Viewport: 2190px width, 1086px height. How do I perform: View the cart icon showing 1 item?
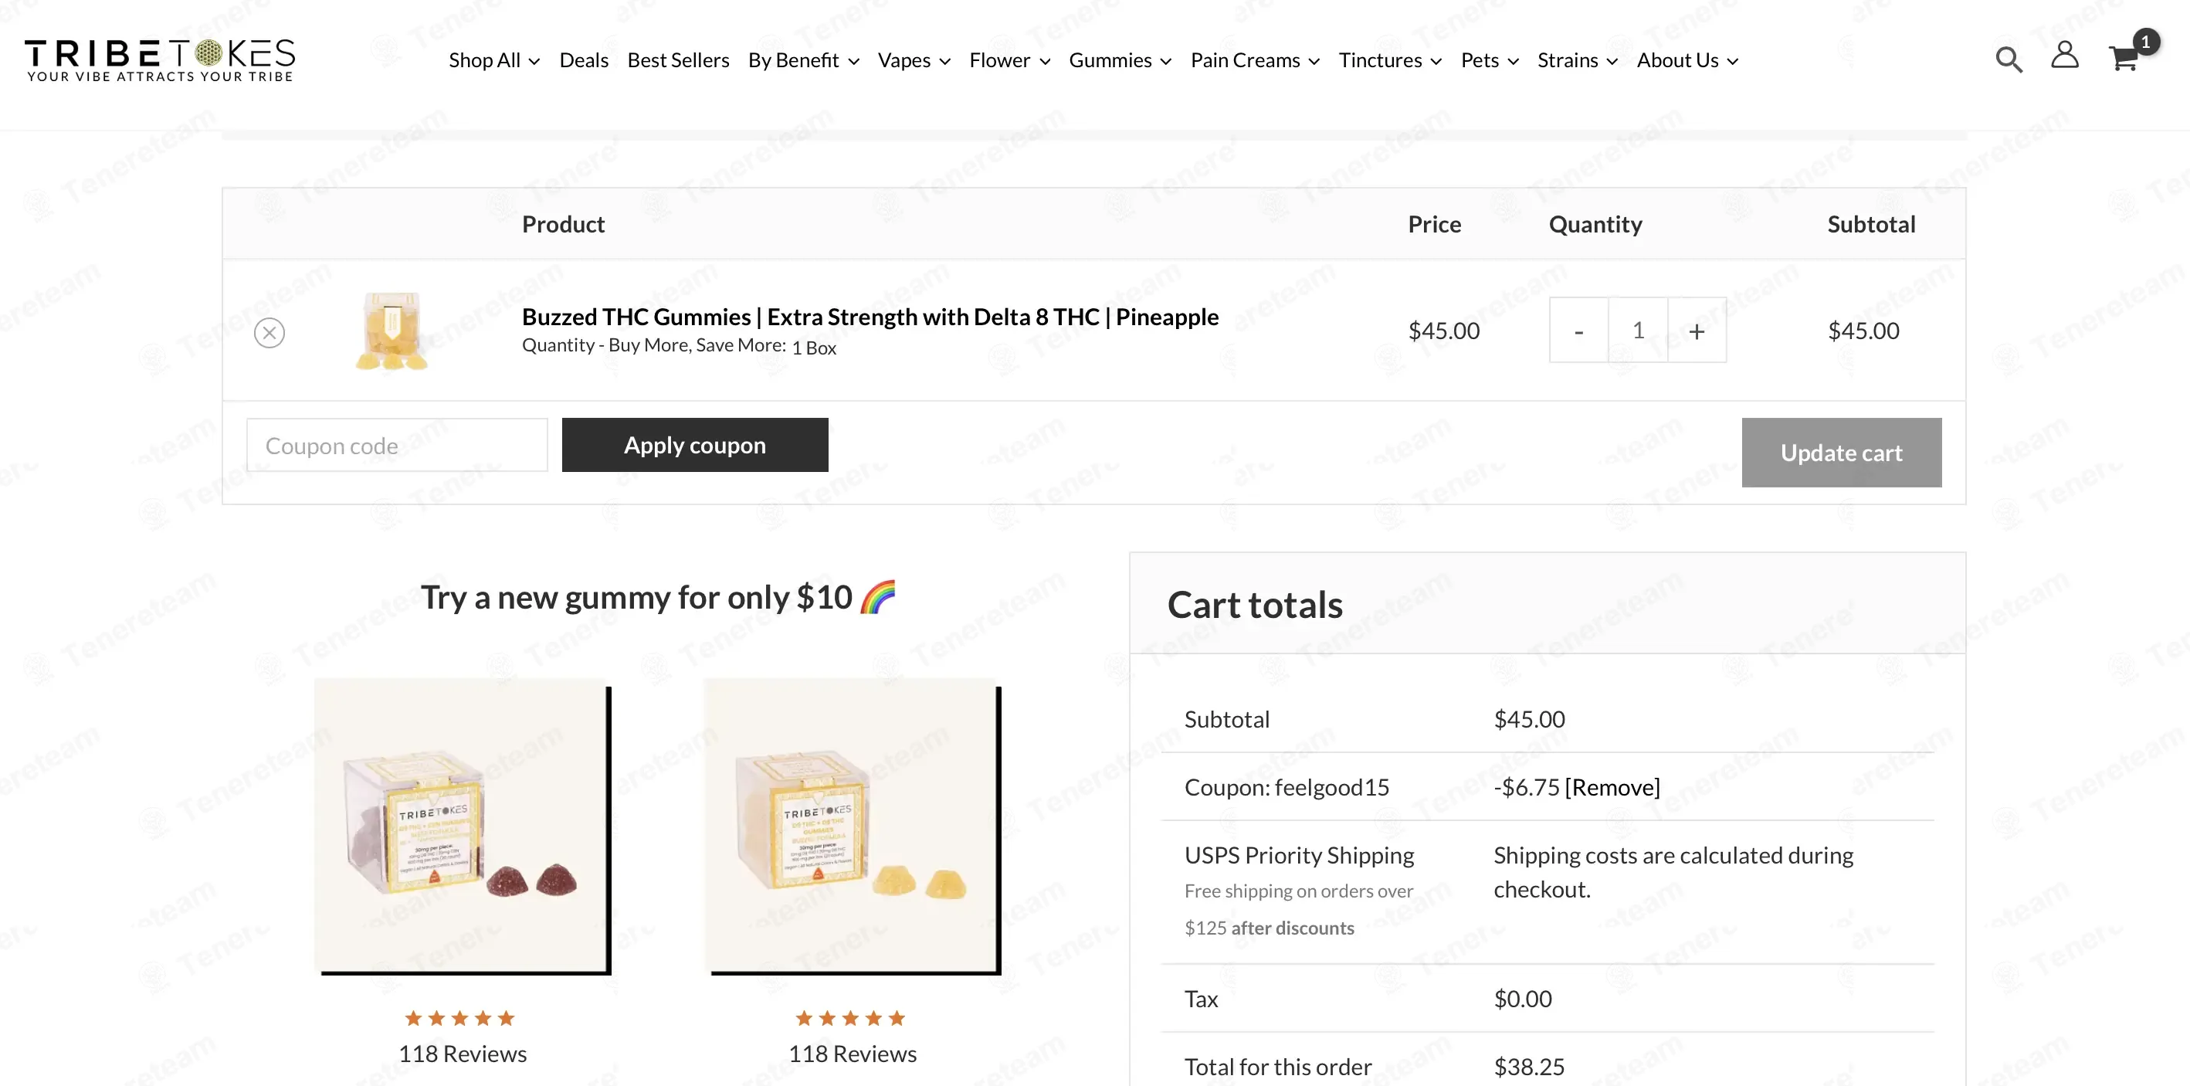point(2125,59)
